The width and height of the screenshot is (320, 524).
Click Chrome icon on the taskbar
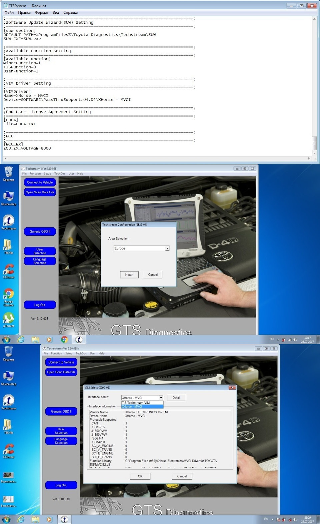click(x=64, y=340)
